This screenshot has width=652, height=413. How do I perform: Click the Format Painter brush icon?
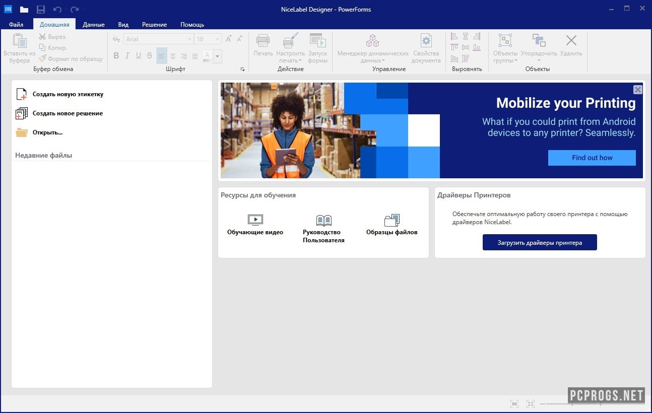42,58
